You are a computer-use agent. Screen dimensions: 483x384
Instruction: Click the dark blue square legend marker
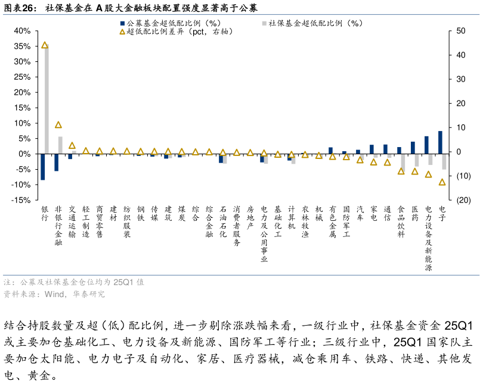tap(122, 23)
